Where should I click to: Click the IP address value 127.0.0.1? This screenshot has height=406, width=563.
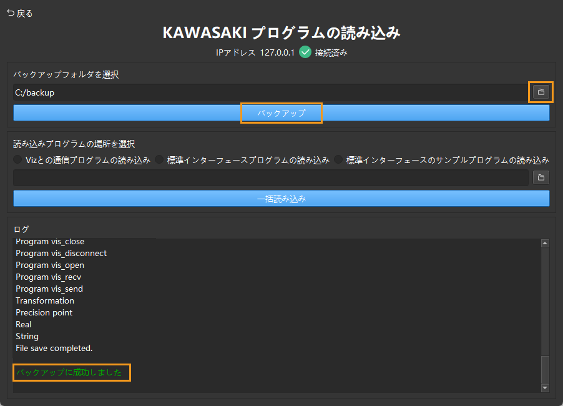[x=277, y=52]
